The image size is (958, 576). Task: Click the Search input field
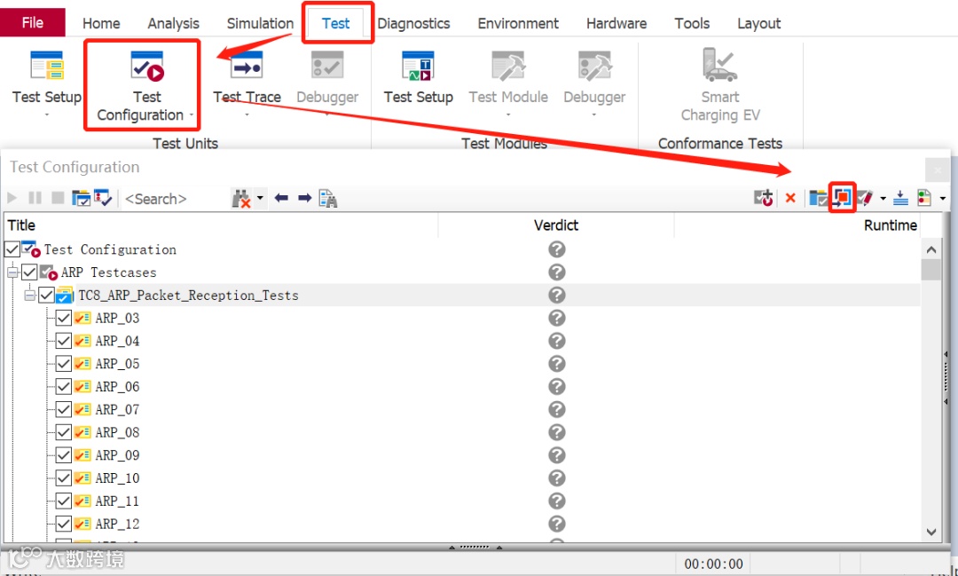click(x=174, y=198)
